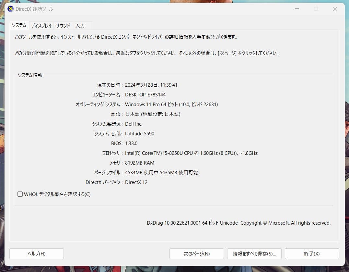Switch to the ディスプレイ tab
This screenshot has height=272, width=349.
[41, 25]
